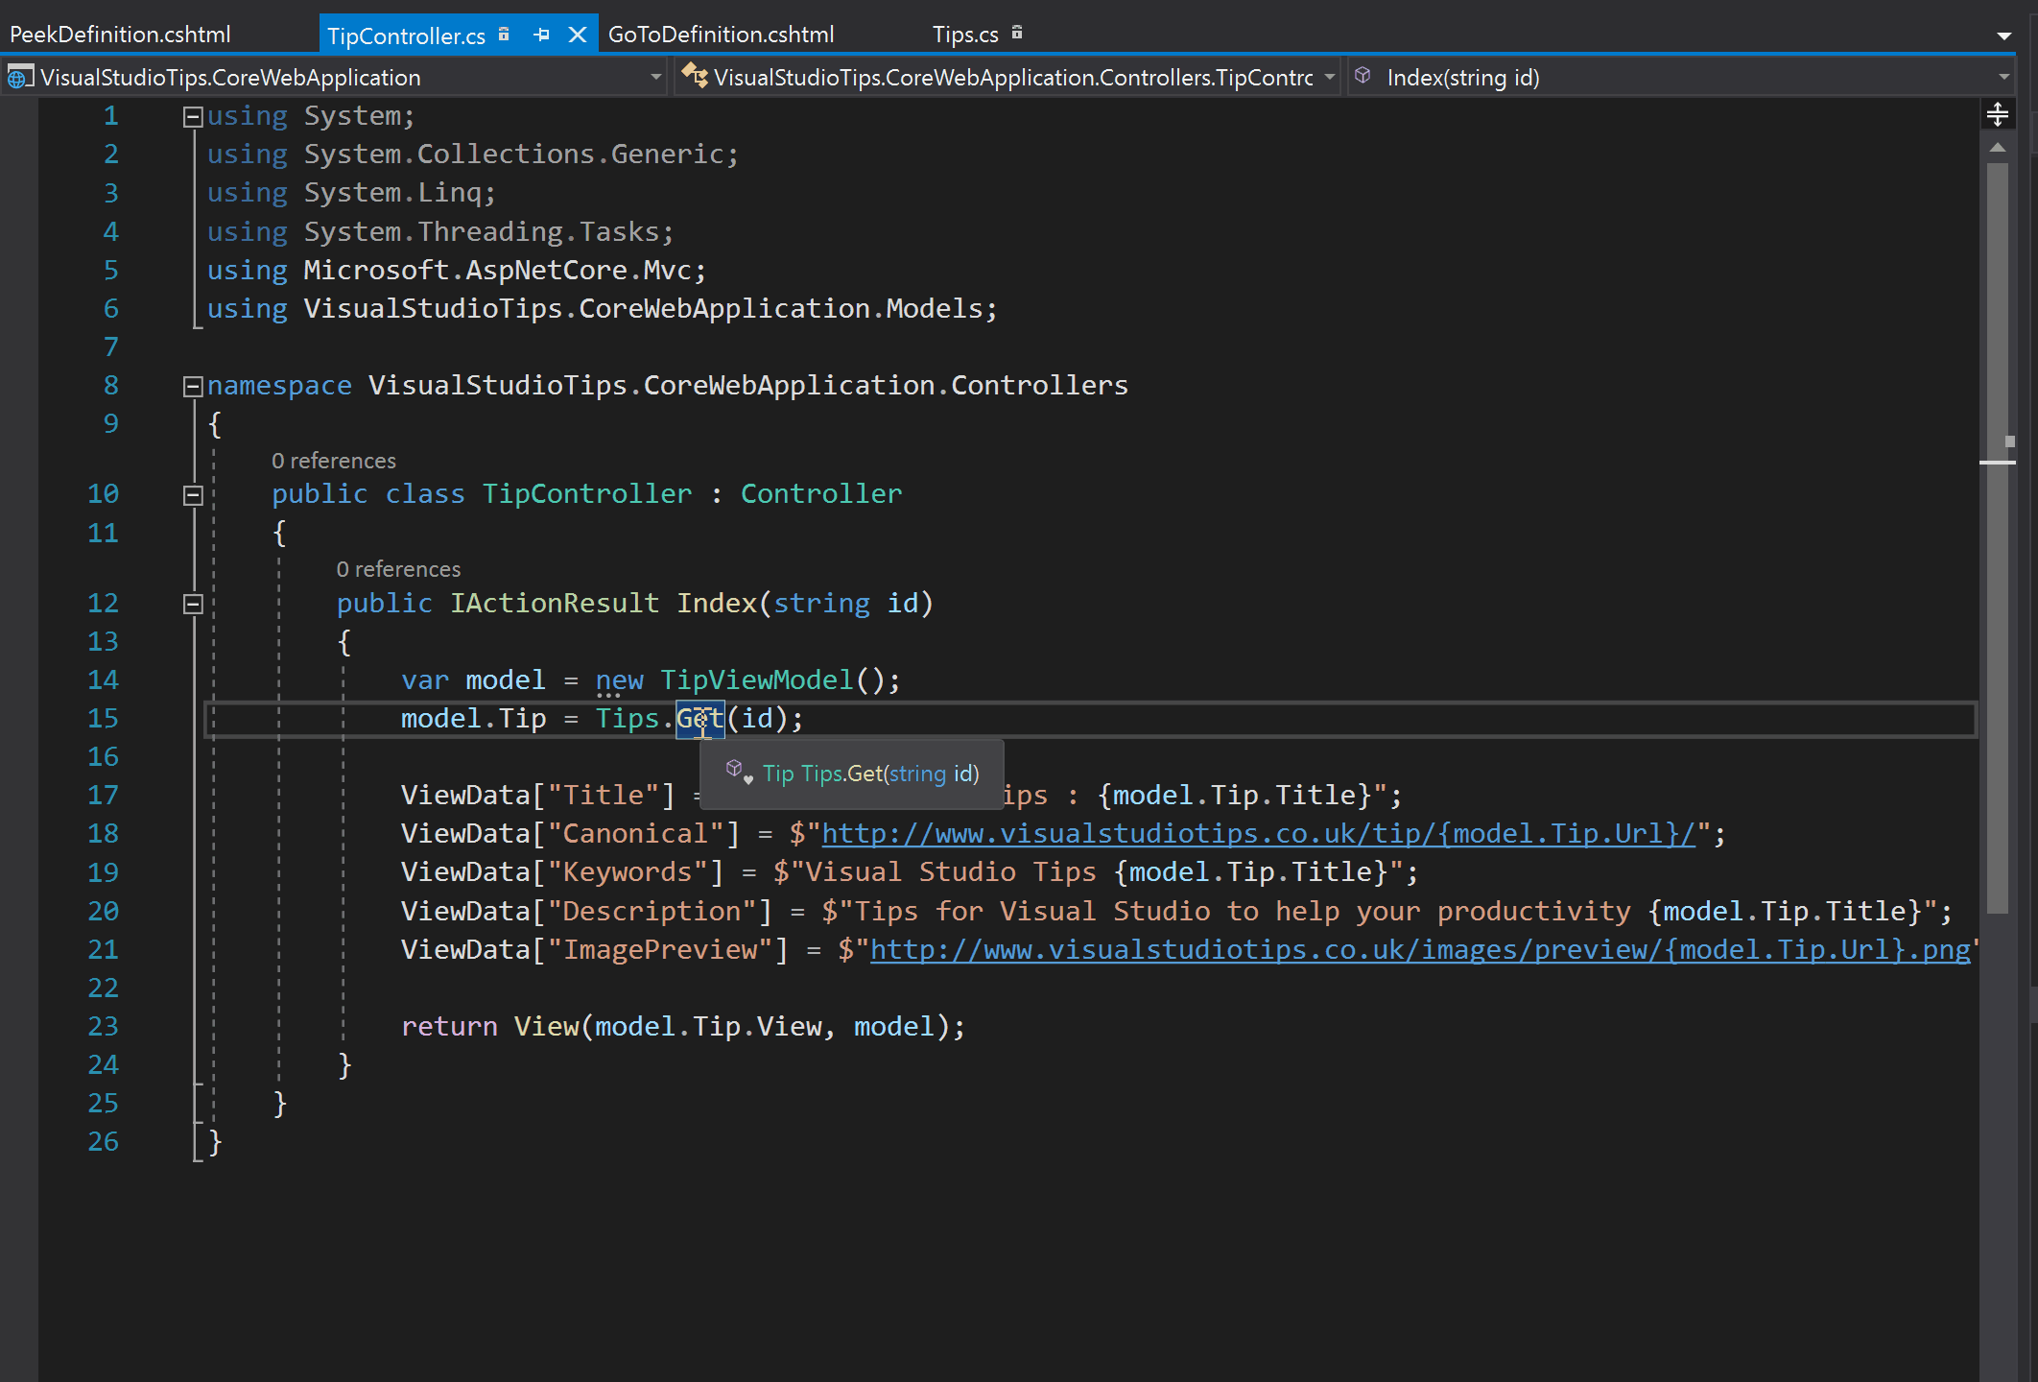Viewport: 2038px width, 1382px height.
Task: Click the member icon beside Index(string id)
Action: pyautogui.click(x=1363, y=77)
